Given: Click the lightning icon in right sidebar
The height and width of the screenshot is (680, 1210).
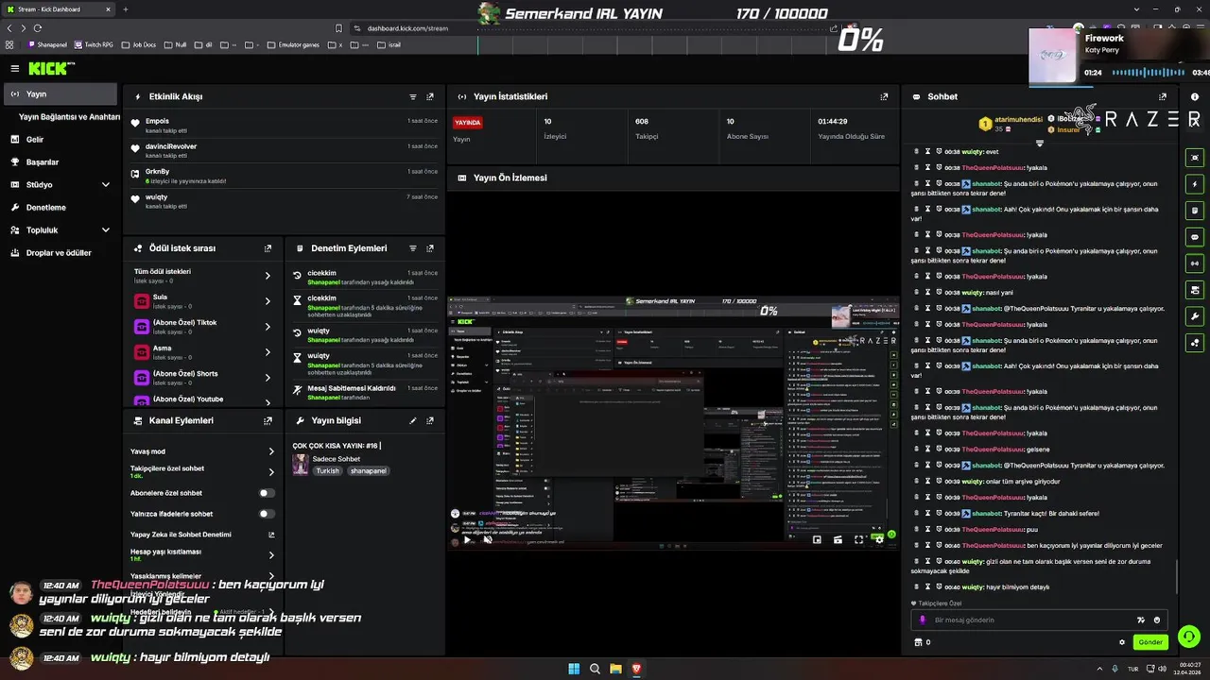Looking at the screenshot, I should coord(1195,184).
